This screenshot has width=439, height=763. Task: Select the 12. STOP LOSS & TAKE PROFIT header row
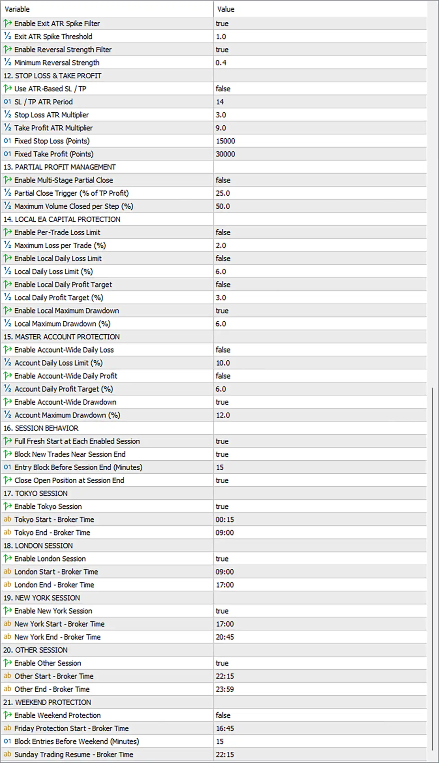click(214, 76)
